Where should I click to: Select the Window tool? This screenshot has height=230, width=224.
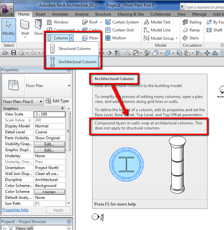(57, 22)
